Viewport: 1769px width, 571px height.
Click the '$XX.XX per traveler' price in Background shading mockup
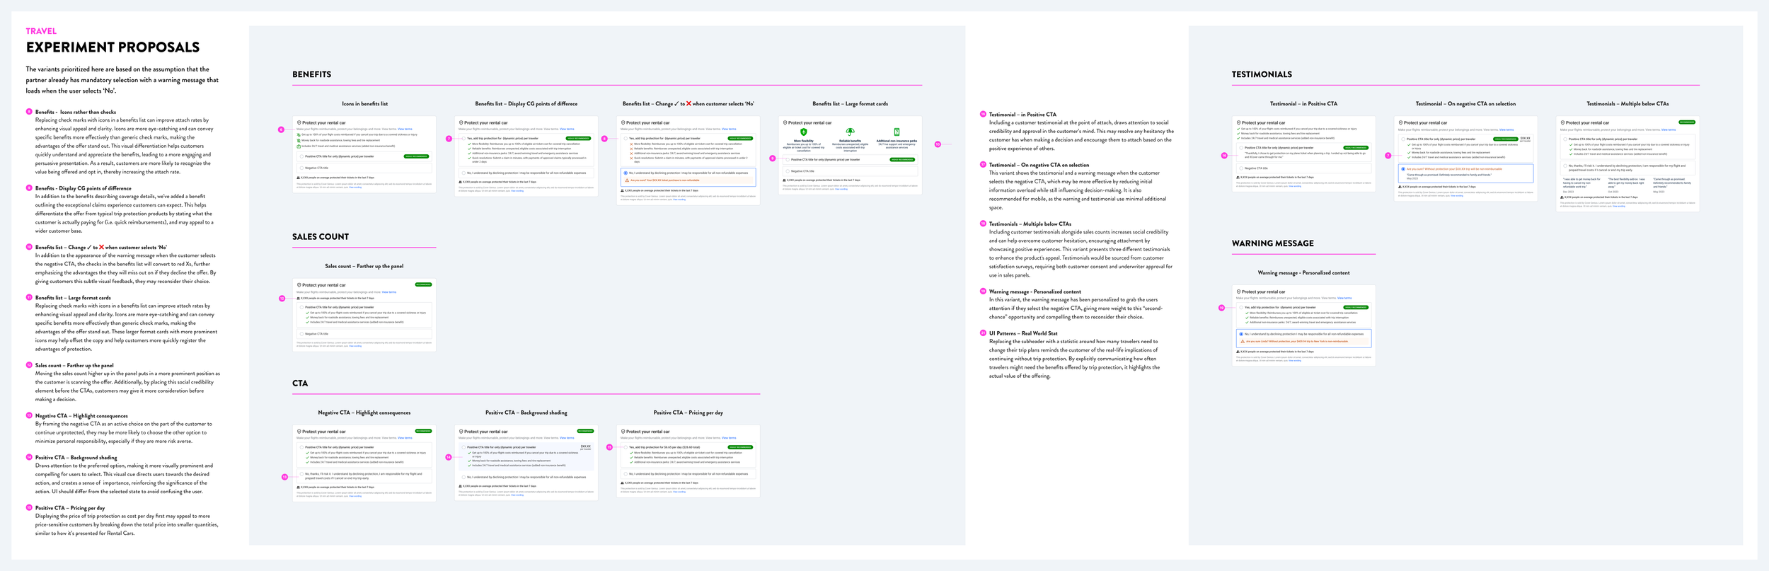click(x=585, y=447)
